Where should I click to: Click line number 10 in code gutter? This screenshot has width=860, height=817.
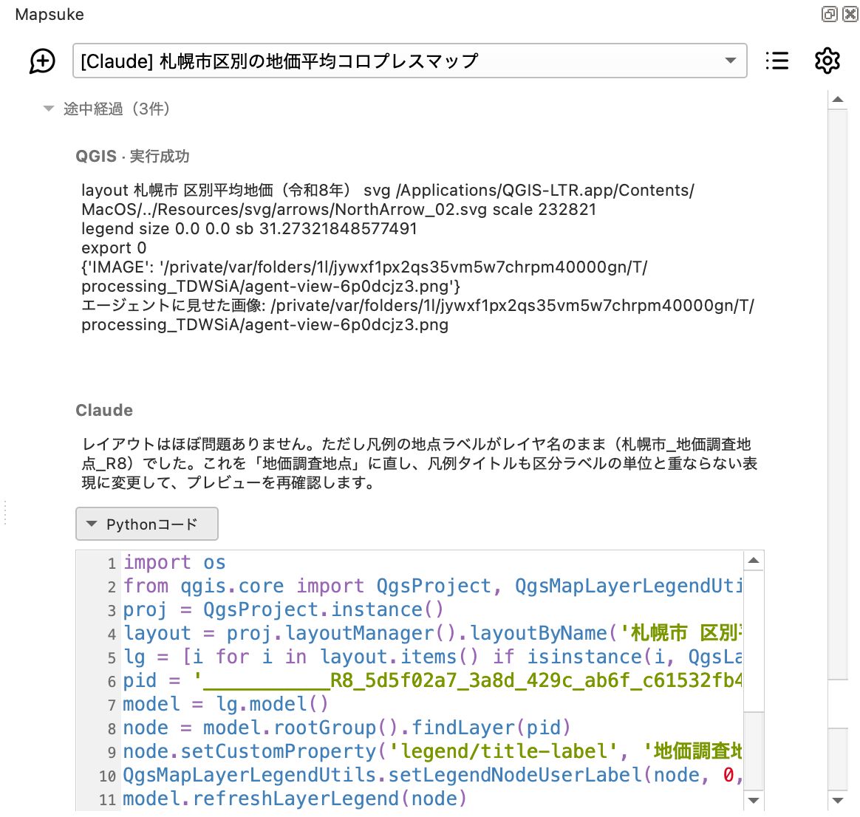[108, 776]
